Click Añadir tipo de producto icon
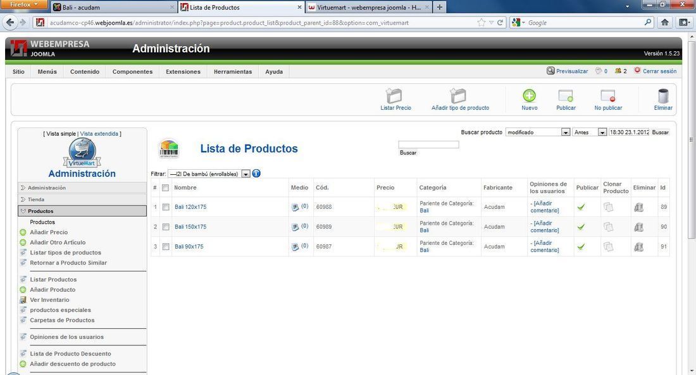This screenshot has width=696, height=375. (457, 95)
